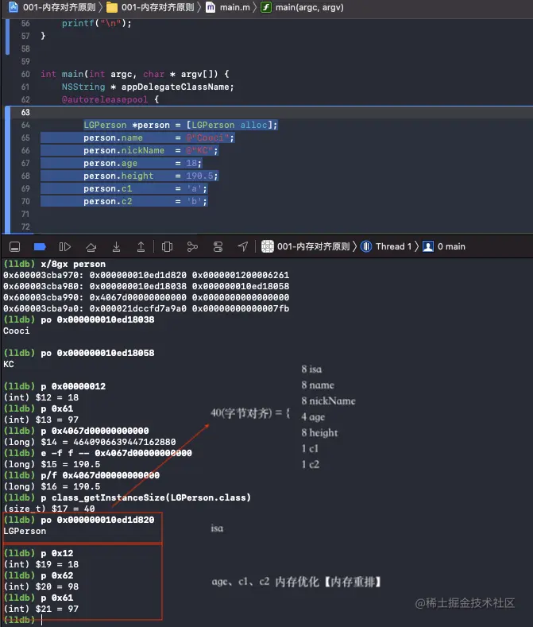Hide the debug area panel
The height and width of the screenshot is (627, 533).
(x=15, y=246)
